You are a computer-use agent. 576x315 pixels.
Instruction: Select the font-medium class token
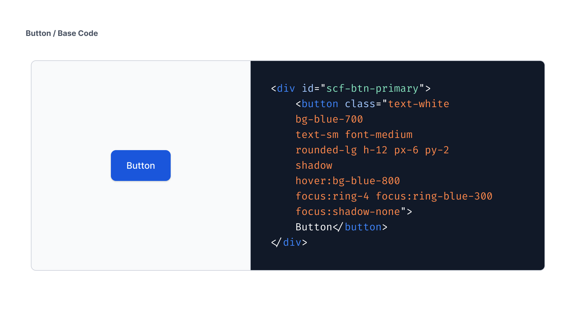point(379,135)
